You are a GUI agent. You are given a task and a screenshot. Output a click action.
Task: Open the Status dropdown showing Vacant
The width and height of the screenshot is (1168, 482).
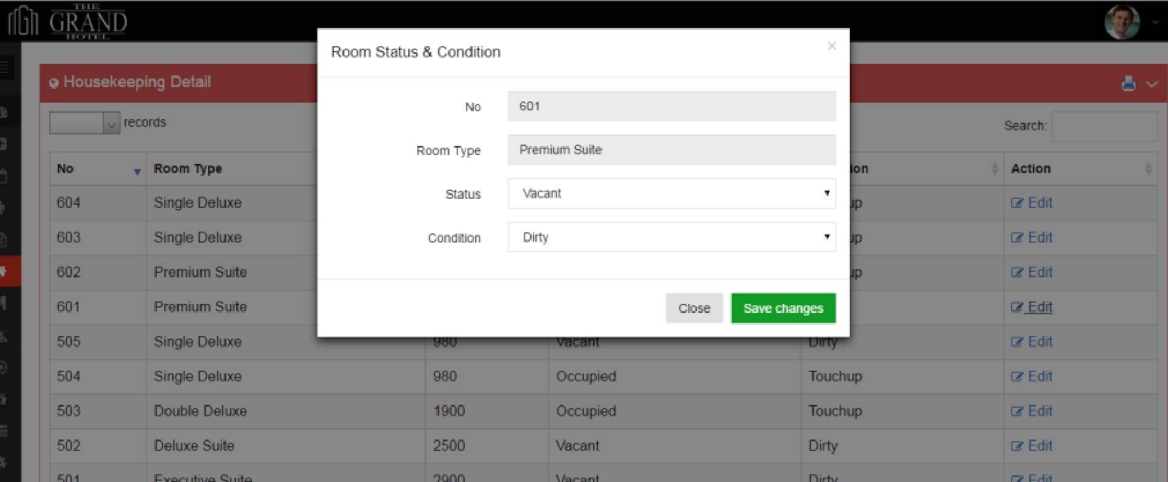click(672, 193)
